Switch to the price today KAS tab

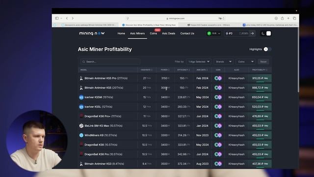[x=270, y=25]
